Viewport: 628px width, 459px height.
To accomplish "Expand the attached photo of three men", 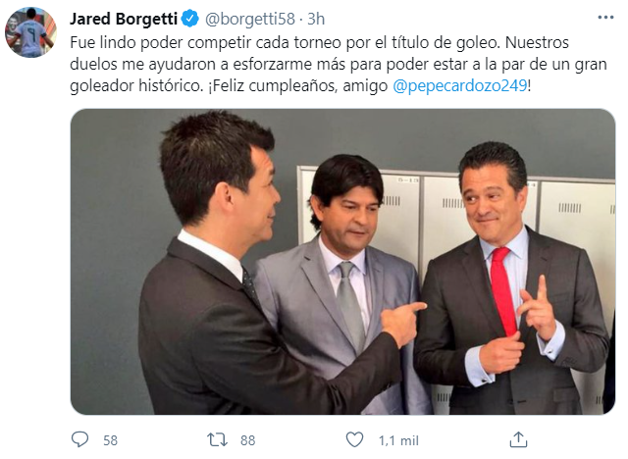I will tap(342, 261).
